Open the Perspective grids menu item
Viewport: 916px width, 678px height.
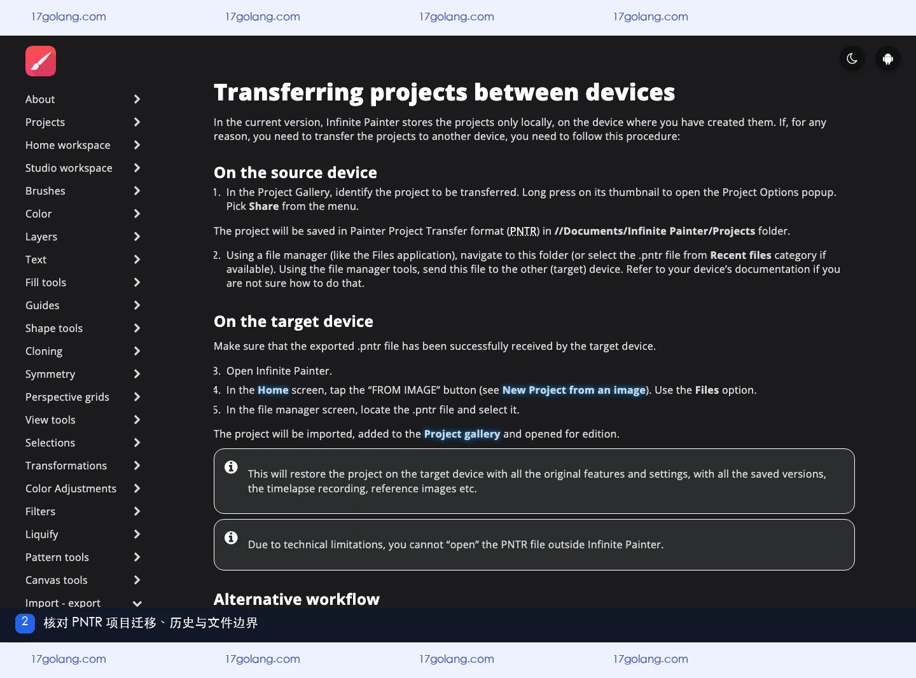coord(67,397)
